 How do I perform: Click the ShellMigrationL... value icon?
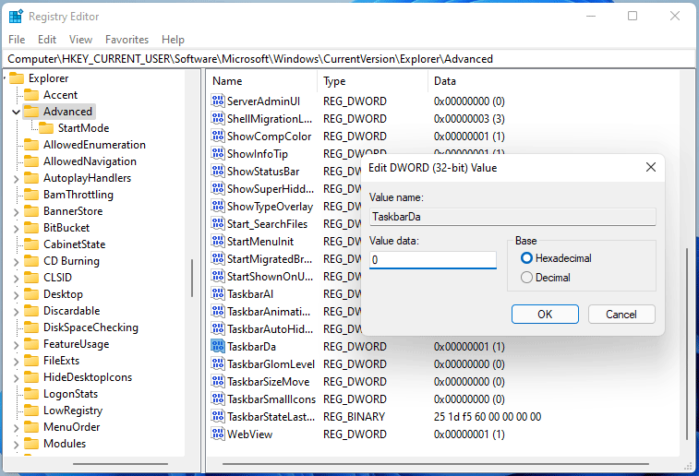coord(218,119)
